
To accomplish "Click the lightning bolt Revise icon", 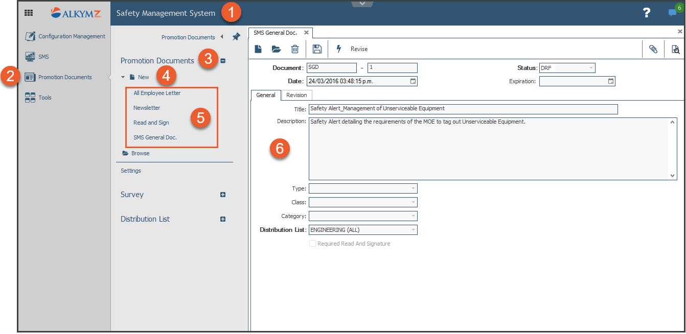I will coord(338,49).
